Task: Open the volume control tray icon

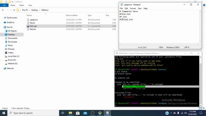Action: point(185,113)
